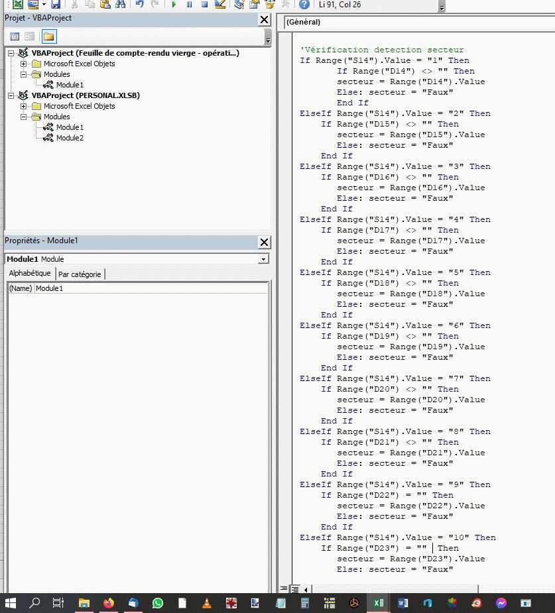Click the line If Range("D22") = "" Then

387,495
